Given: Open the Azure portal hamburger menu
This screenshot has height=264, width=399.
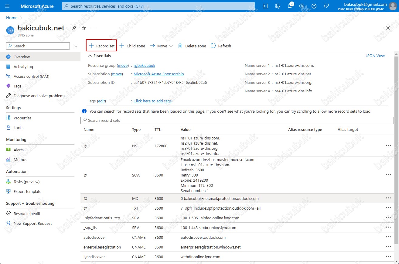Looking at the screenshot, I should pyautogui.click(x=8, y=6).
